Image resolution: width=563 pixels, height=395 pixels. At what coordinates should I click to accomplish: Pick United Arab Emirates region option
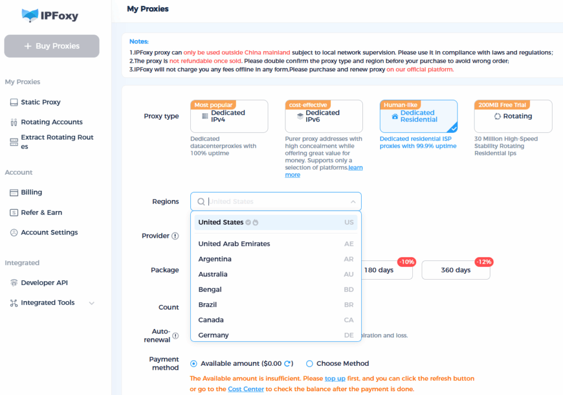coord(234,244)
